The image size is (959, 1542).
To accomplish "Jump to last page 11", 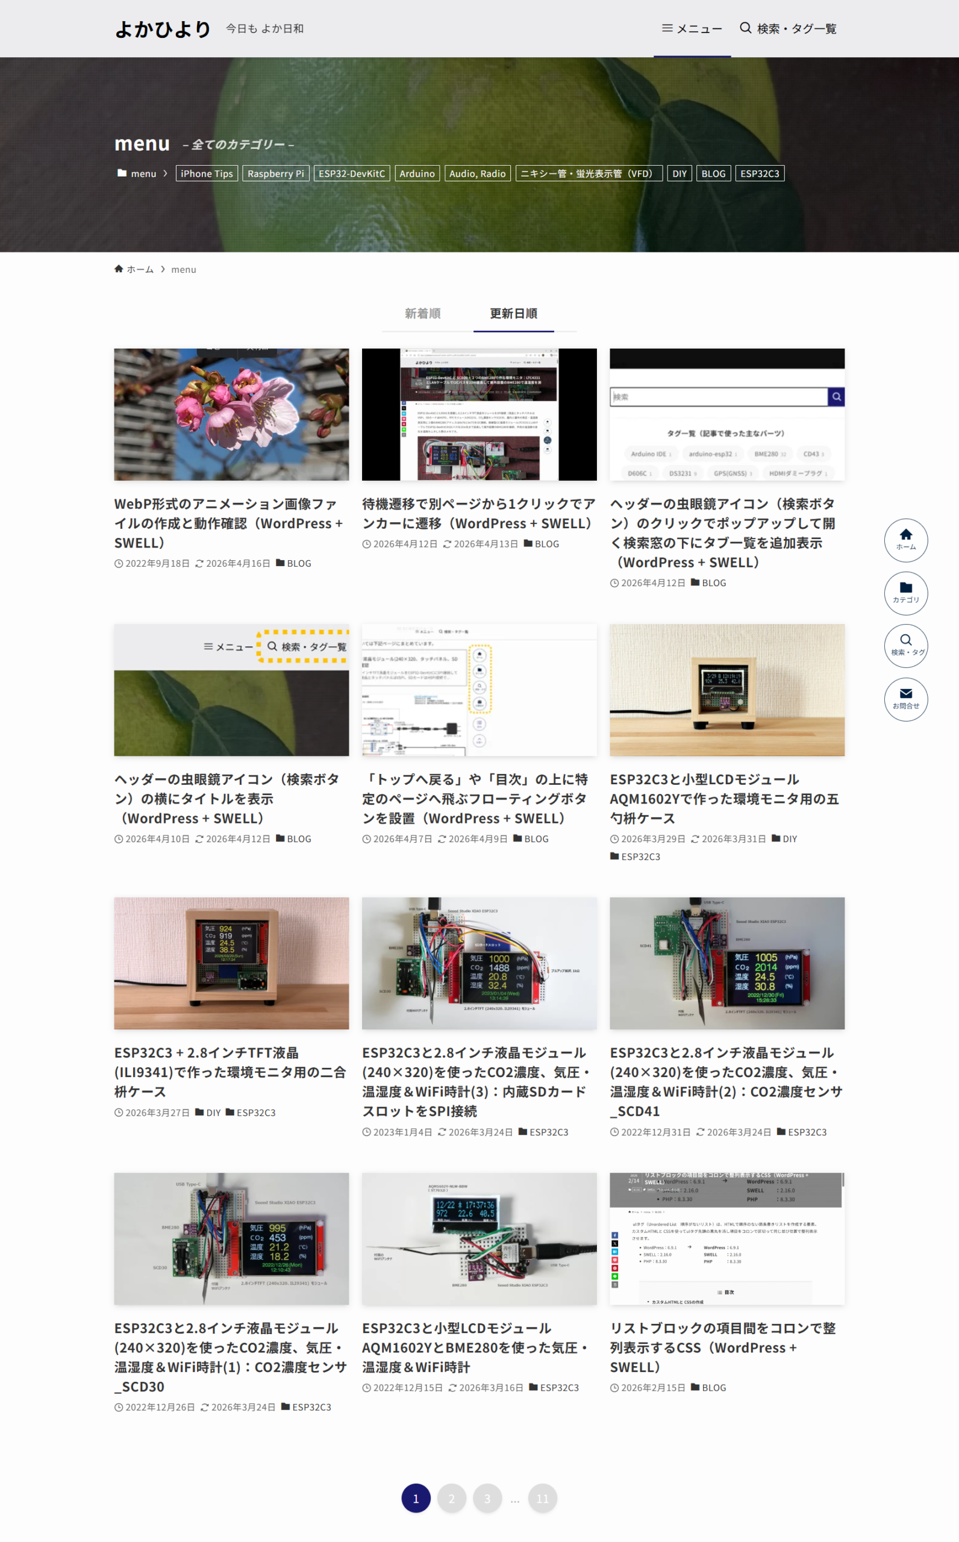I will tap(542, 1498).
